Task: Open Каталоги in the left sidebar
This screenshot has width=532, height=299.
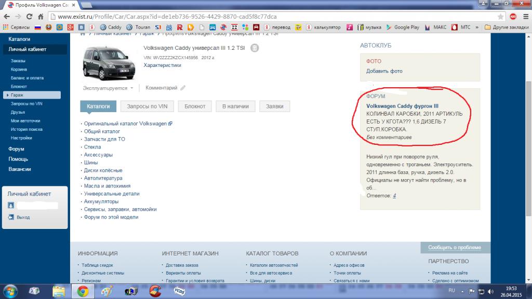Action: point(19,39)
